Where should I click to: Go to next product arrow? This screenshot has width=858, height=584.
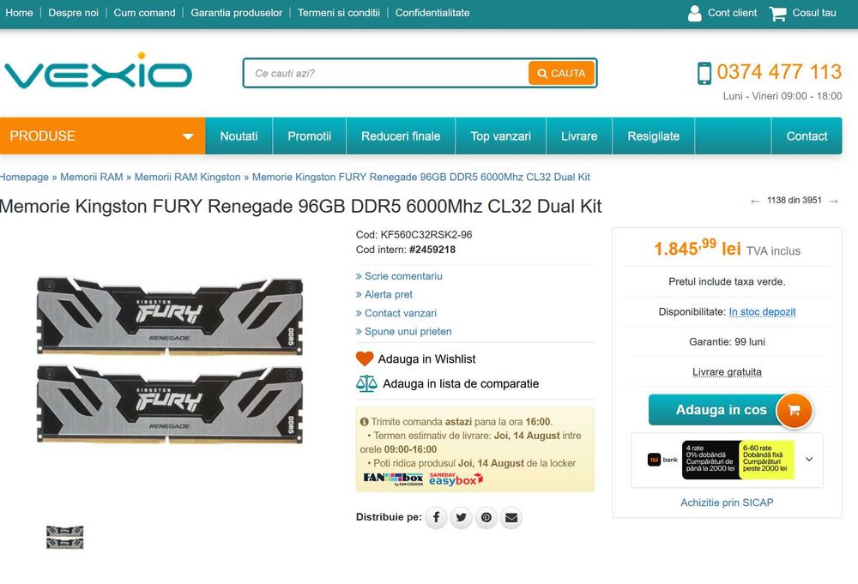point(833,202)
